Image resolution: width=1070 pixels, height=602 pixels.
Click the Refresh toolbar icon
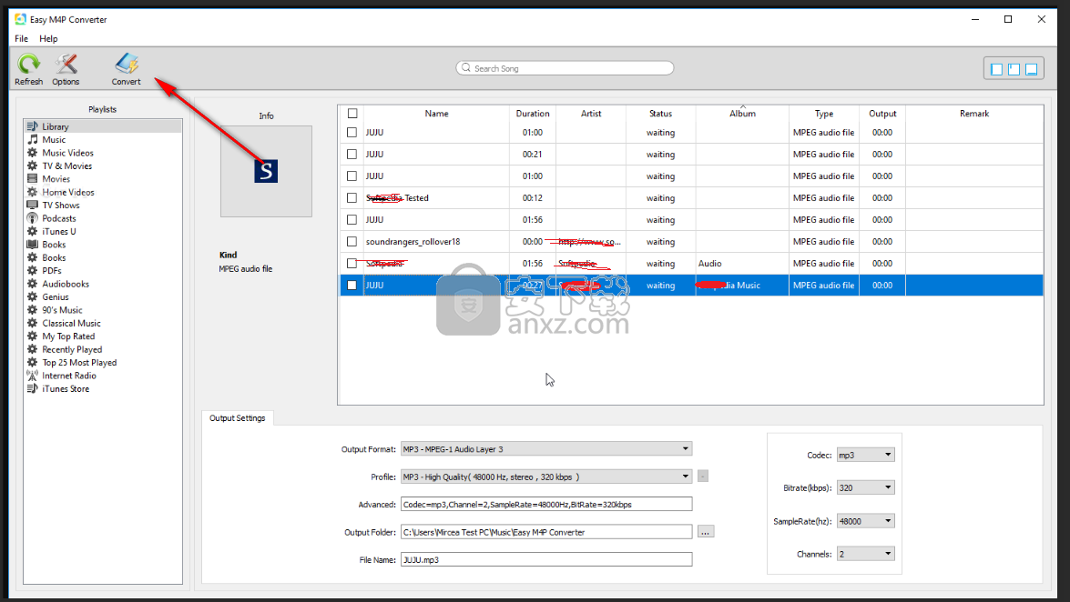[x=28, y=64]
